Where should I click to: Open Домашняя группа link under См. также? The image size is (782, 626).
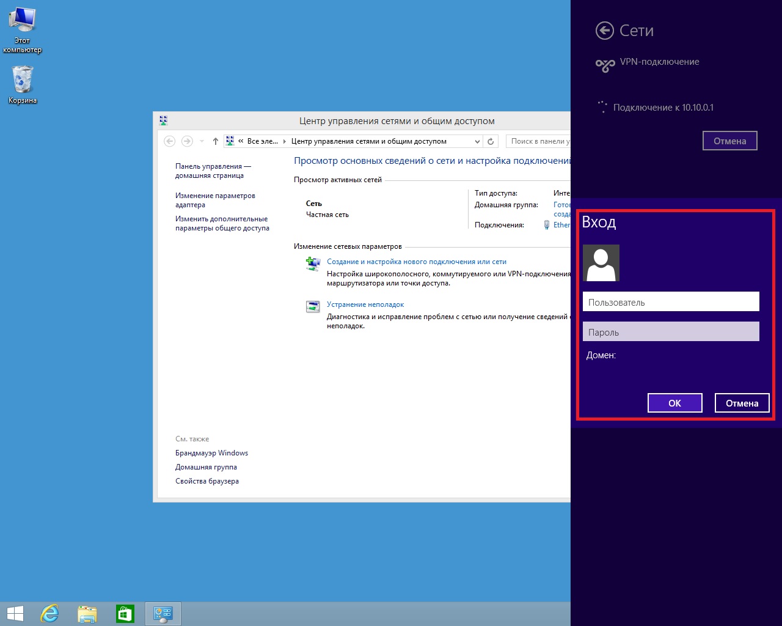click(x=206, y=467)
